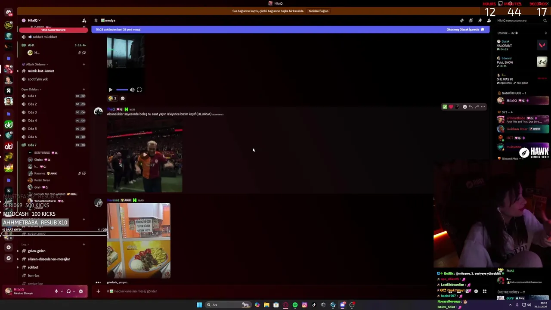Viewport: 551px width, 310px height.
Task: Open user settings gear icon
Action: point(80,291)
